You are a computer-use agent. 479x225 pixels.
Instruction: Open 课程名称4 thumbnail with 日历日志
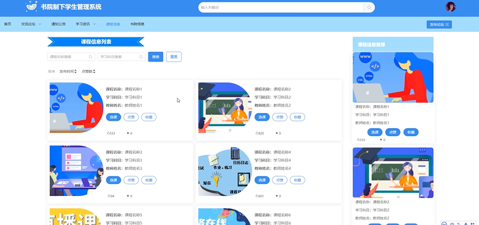click(x=225, y=171)
